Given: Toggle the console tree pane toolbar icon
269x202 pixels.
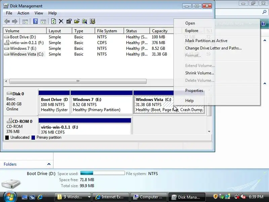Looking at the screenshot, I should (x=25, y=22).
